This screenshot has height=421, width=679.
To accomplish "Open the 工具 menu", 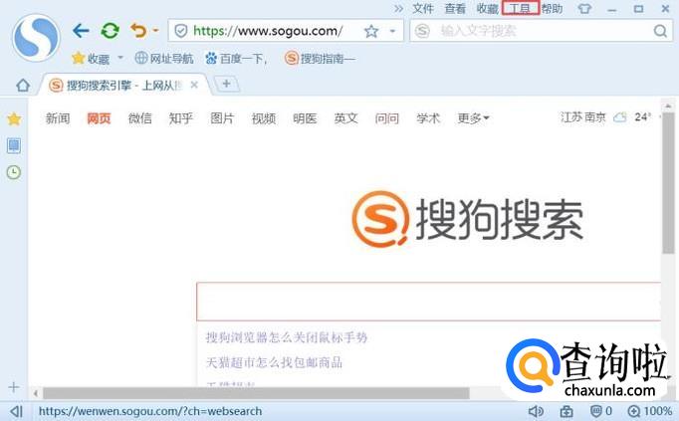I will coord(520,8).
